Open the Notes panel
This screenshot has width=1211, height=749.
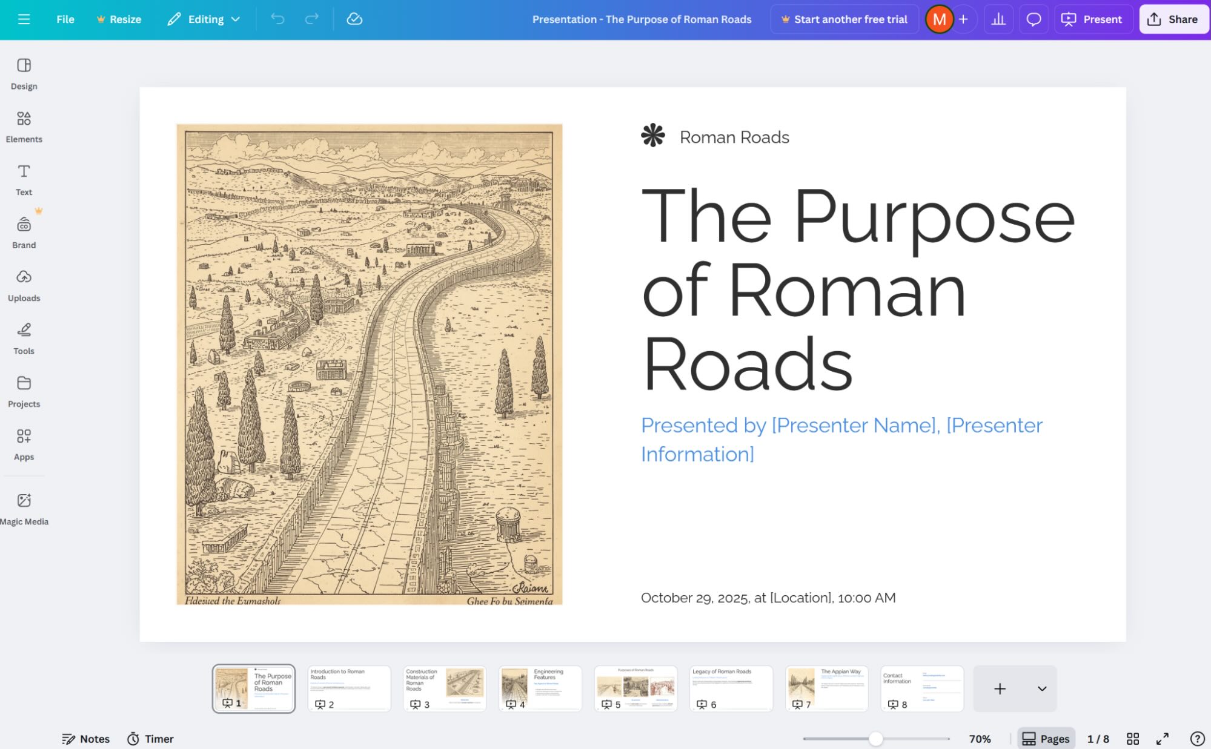pyautogui.click(x=85, y=738)
